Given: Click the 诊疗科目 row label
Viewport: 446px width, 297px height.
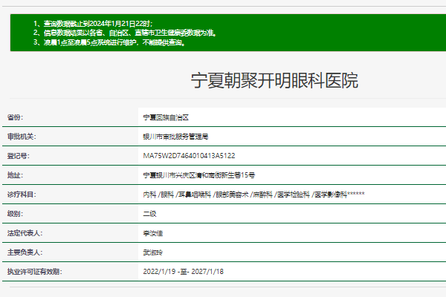Looking at the screenshot, I should tap(22, 195).
